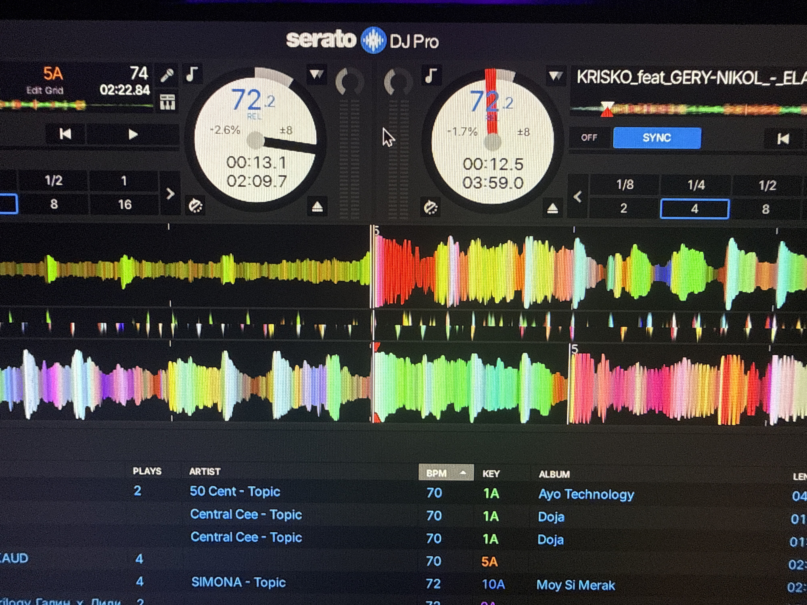807x605 pixels.
Task: Set an 8 beat loop on right deck
Action: coord(765,209)
